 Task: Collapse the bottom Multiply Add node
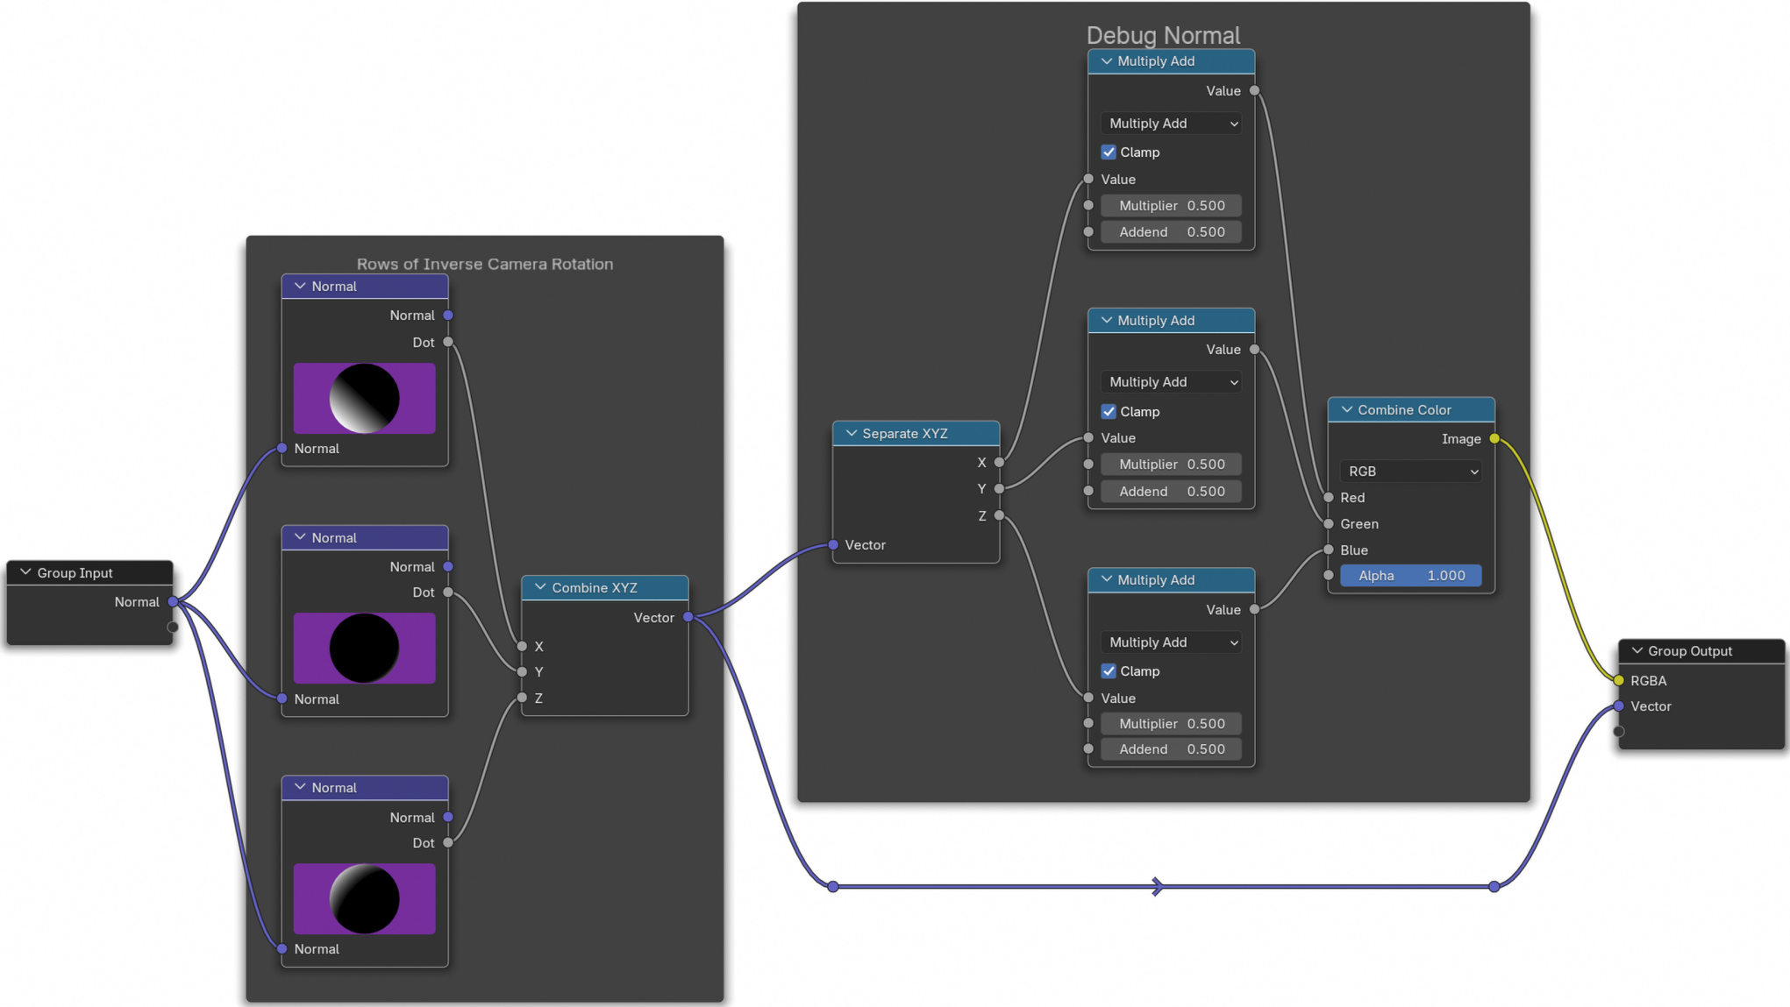[x=1106, y=579]
